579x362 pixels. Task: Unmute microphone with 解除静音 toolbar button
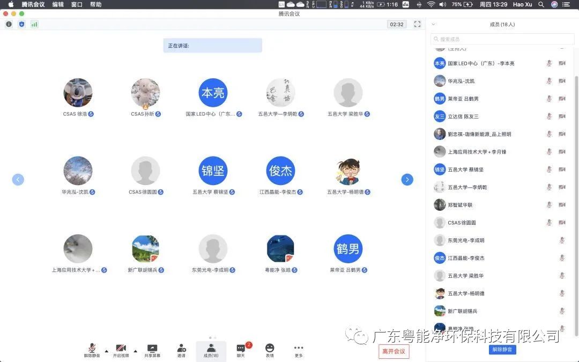92,351
